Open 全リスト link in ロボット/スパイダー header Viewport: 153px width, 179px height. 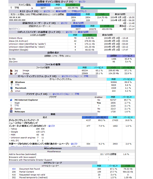coord(69,32)
